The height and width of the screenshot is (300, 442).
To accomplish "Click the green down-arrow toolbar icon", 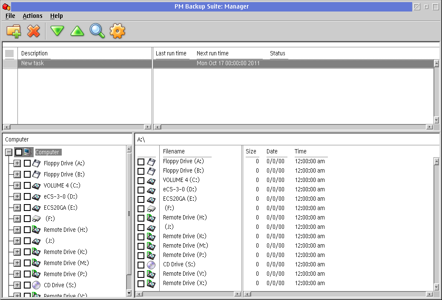I will (57, 31).
